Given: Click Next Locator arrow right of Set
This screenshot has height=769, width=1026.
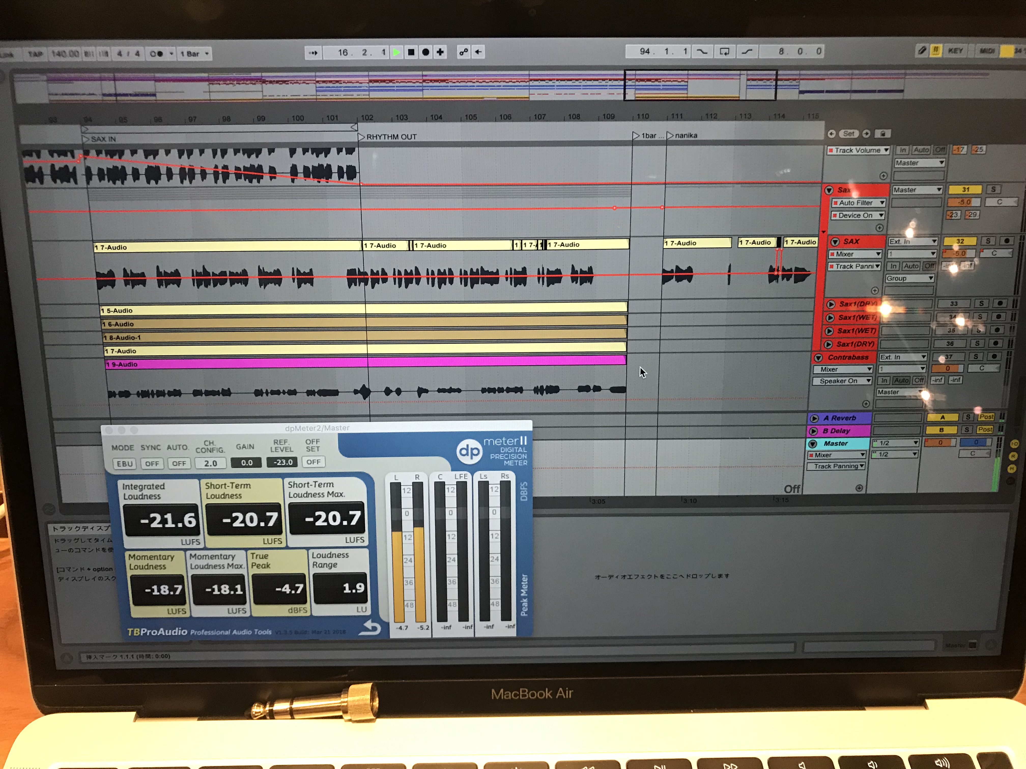Looking at the screenshot, I should point(866,134).
